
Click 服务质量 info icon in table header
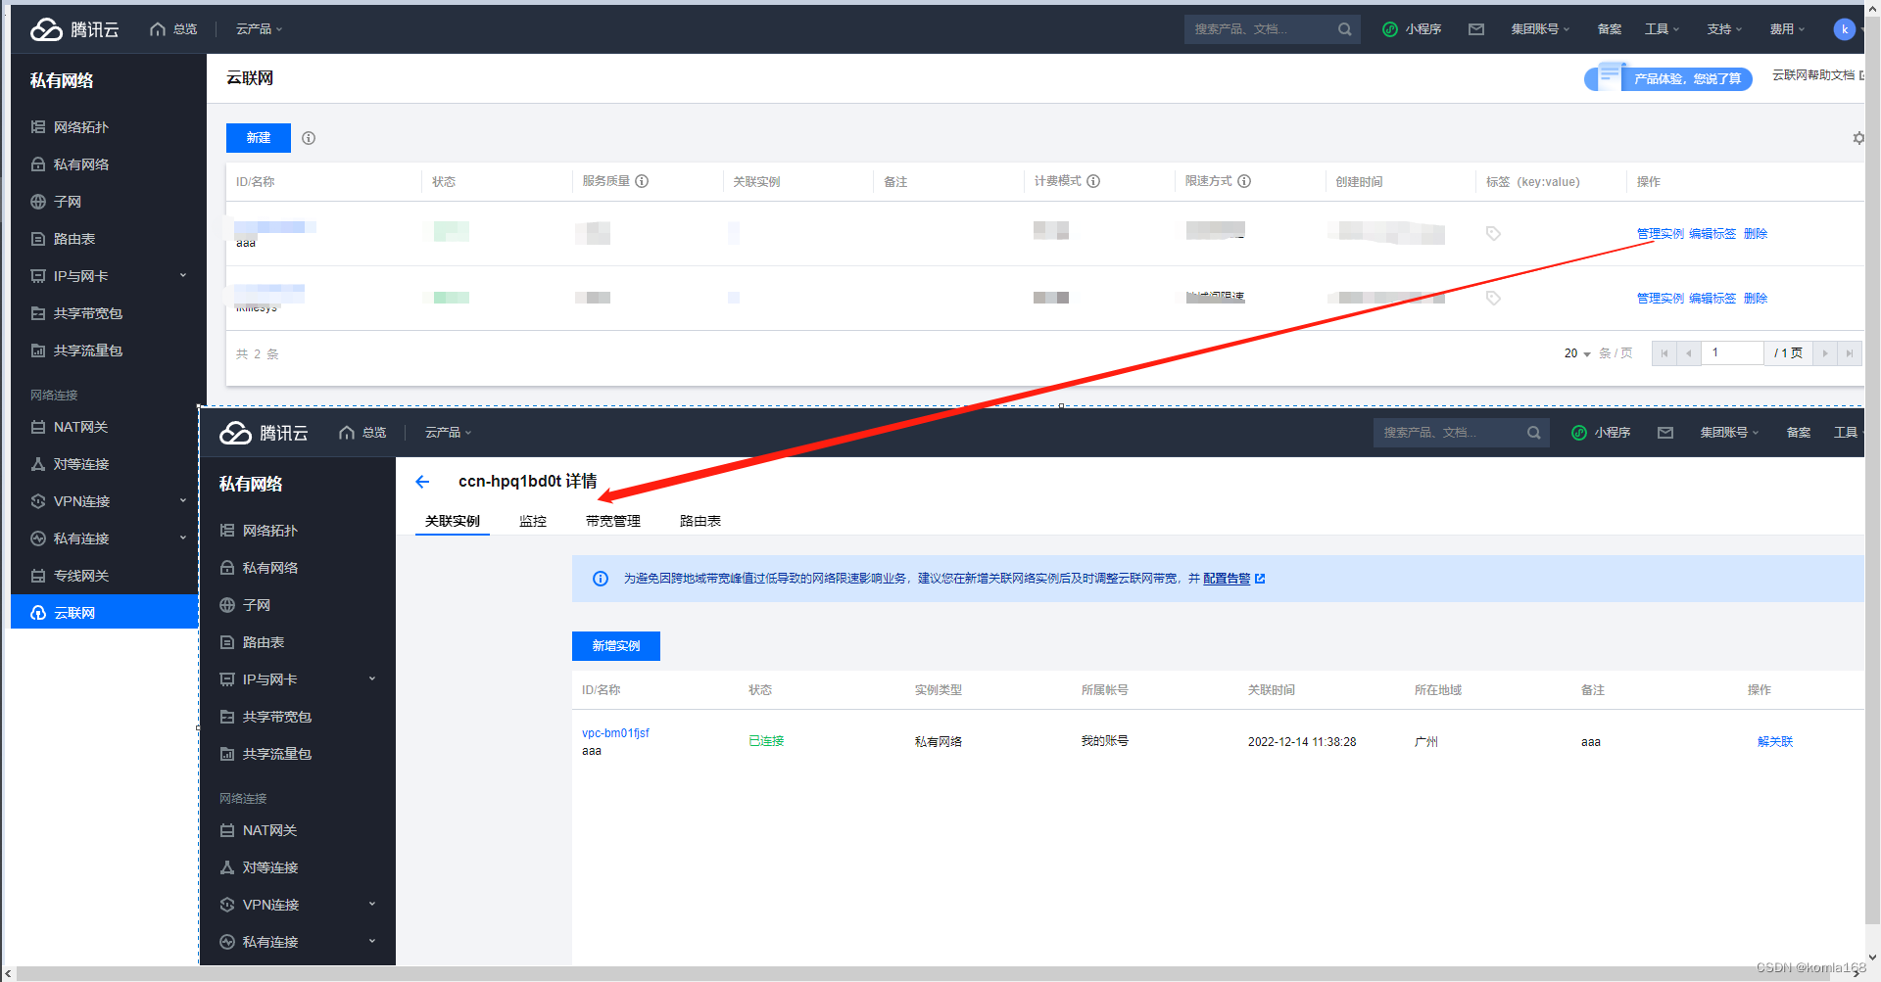pyautogui.click(x=642, y=181)
